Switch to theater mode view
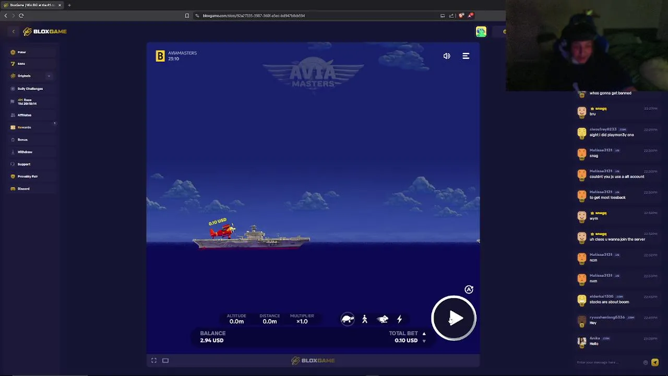Image resolution: width=668 pixels, height=376 pixels. (165, 360)
